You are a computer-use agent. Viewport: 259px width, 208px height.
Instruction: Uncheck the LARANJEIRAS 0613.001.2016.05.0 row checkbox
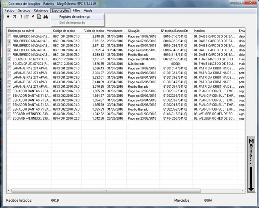(9, 86)
